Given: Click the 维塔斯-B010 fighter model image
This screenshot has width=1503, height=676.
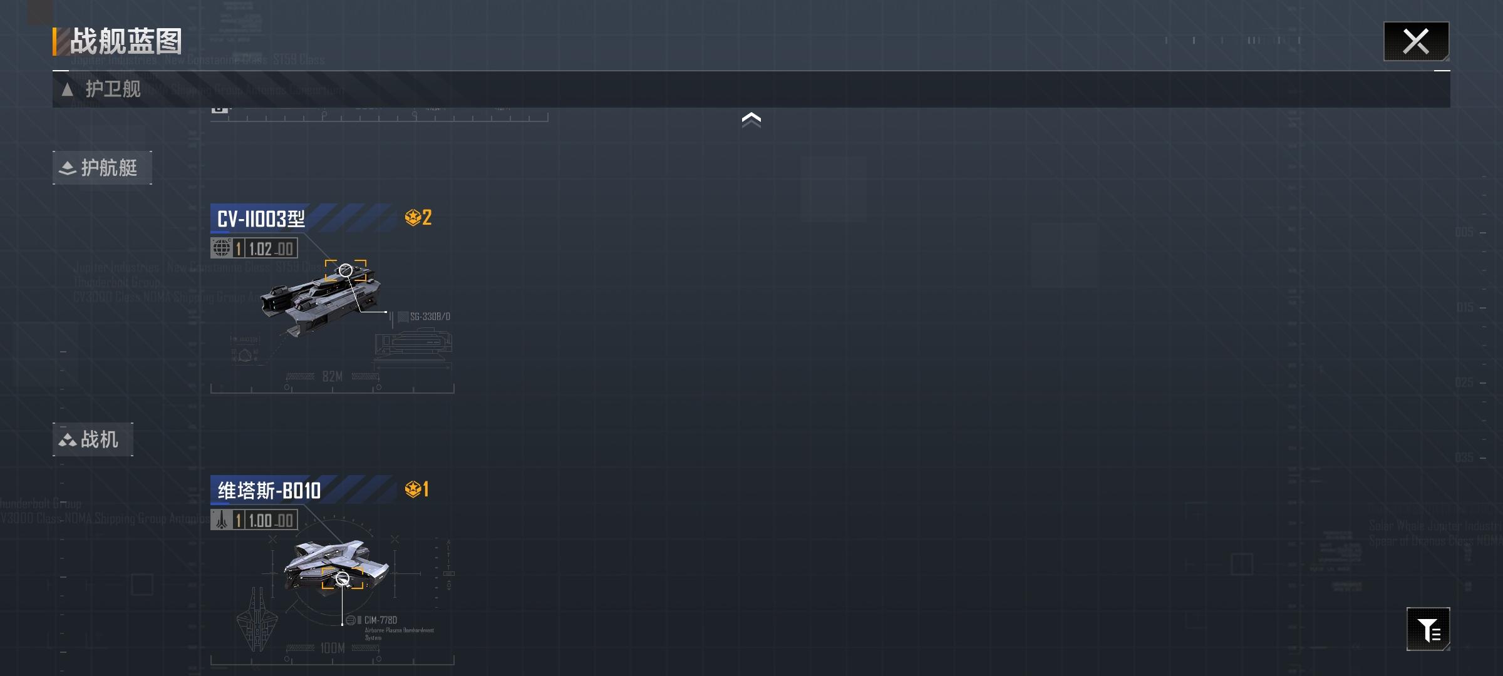Looking at the screenshot, I should coord(336,567).
